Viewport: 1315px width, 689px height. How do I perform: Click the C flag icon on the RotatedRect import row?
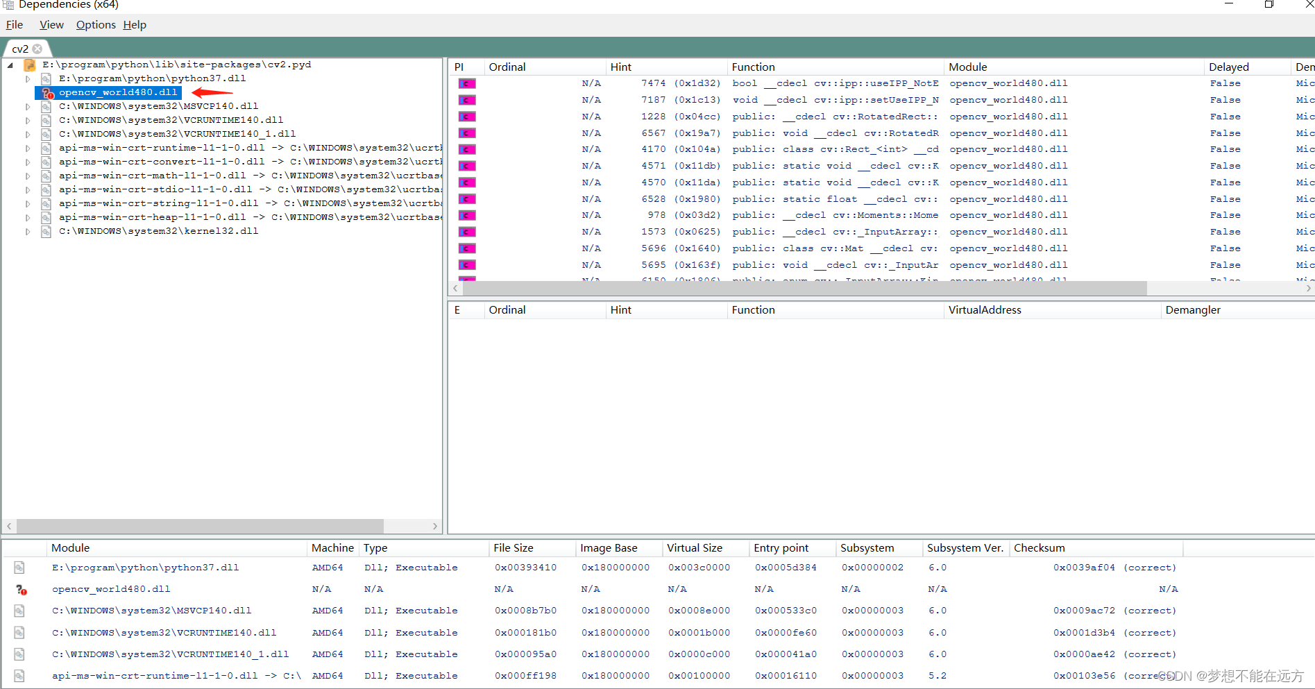pos(466,116)
